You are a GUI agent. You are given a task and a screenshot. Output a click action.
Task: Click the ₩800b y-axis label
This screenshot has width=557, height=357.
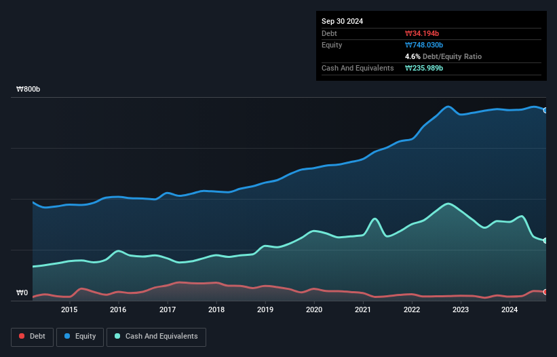[x=28, y=89]
